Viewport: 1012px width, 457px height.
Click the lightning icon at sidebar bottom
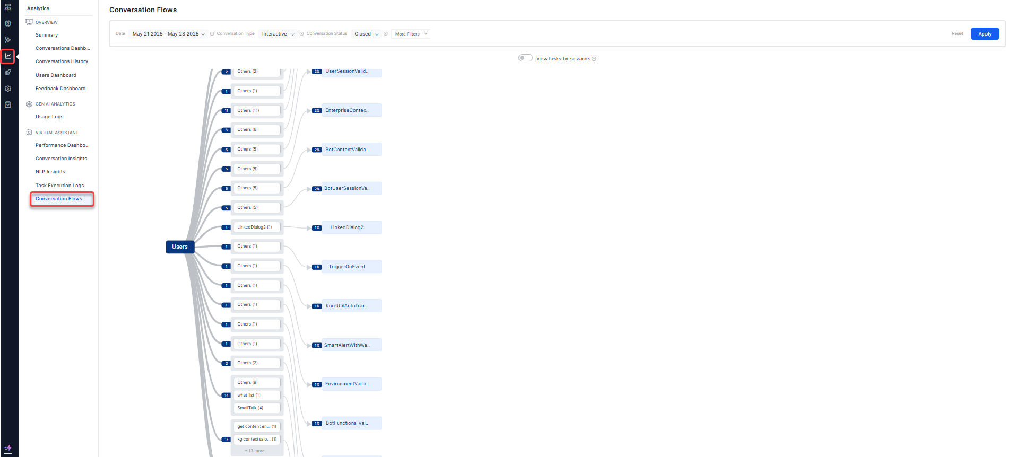pos(8,448)
